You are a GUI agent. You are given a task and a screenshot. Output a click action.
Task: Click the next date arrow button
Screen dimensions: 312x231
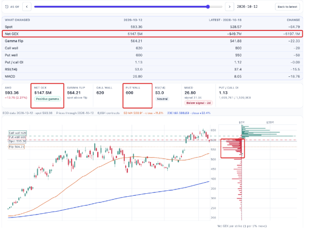click(x=229, y=7)
